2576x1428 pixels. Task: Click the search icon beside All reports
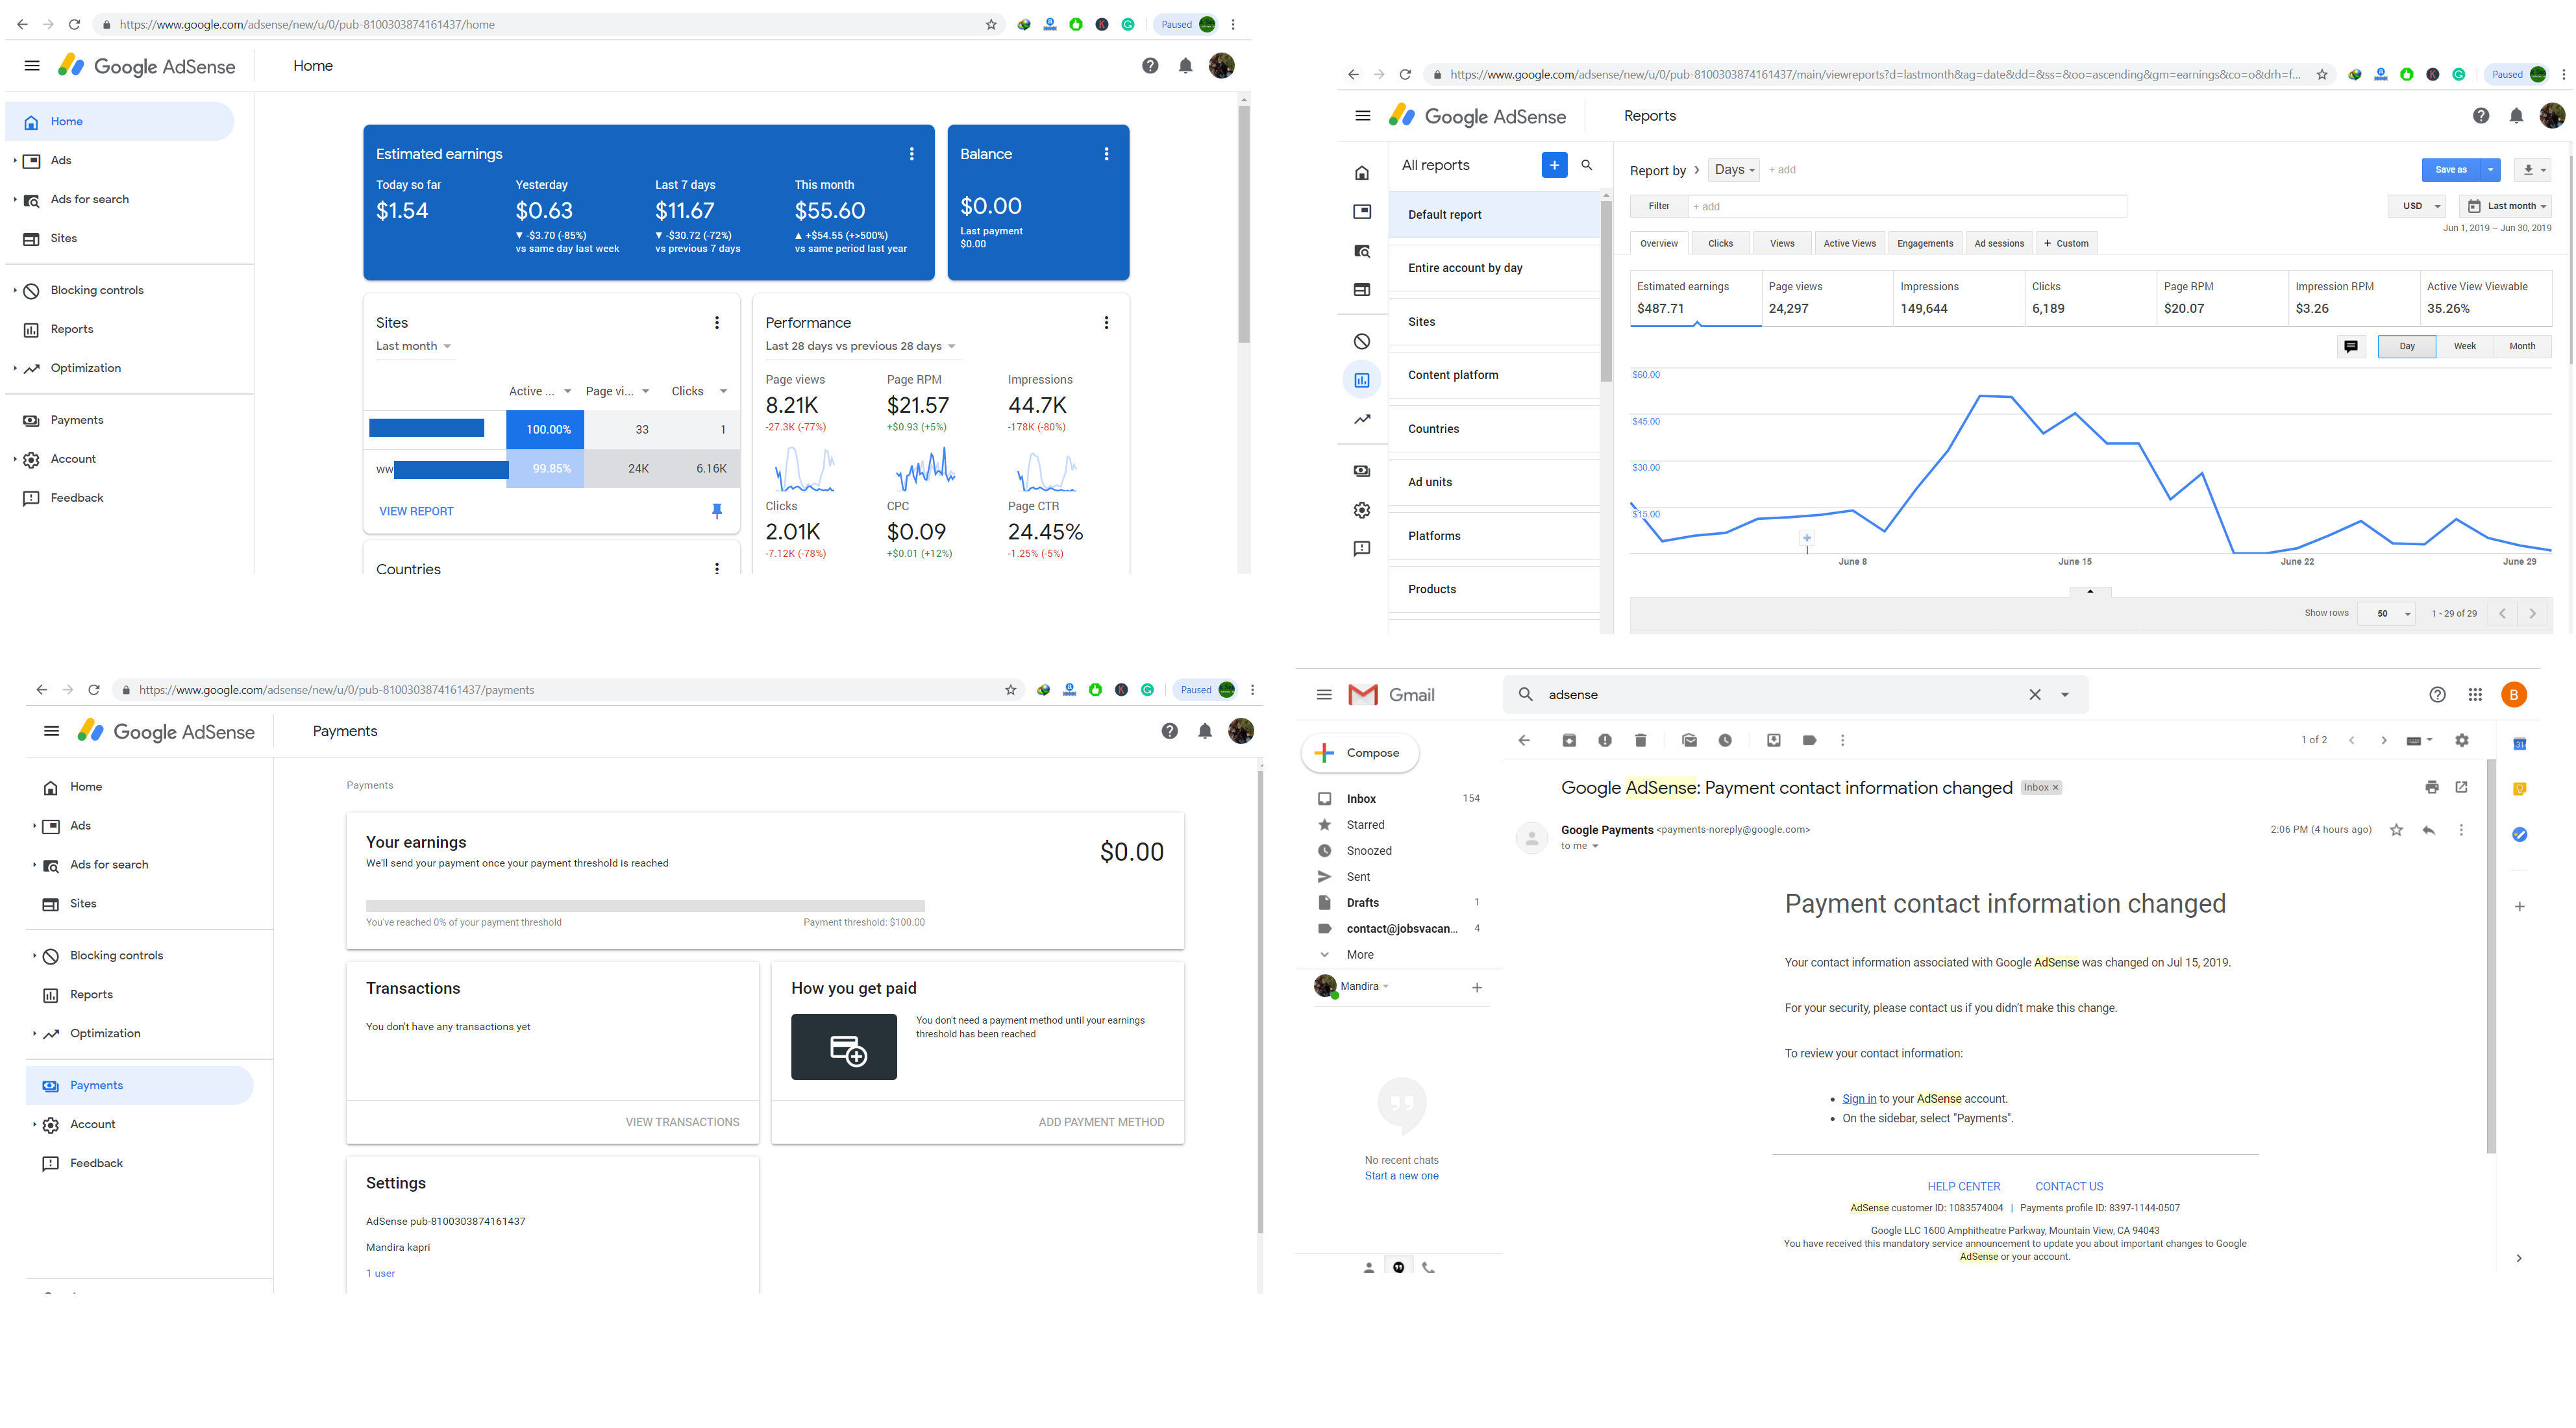click(x=1587, y=165)
